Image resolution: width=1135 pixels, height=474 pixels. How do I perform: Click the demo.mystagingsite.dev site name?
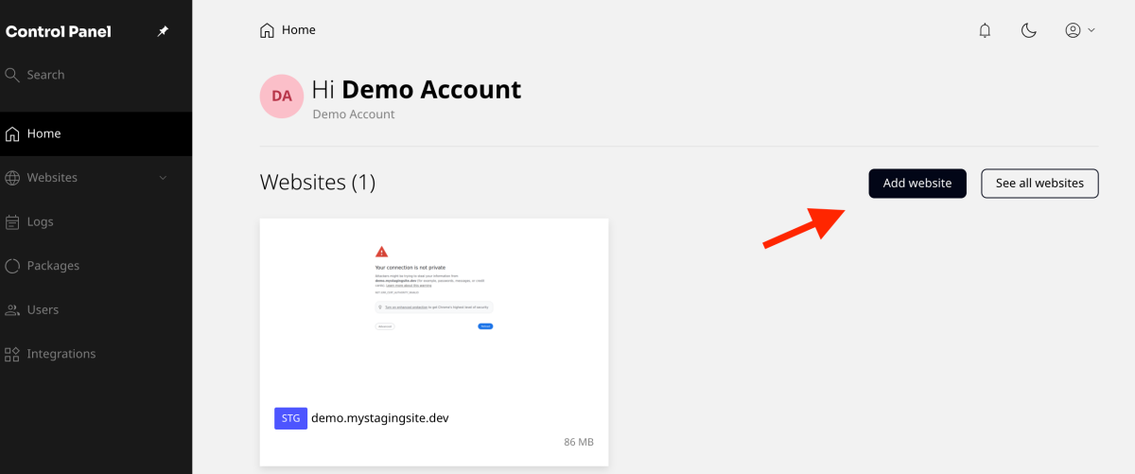379,418
